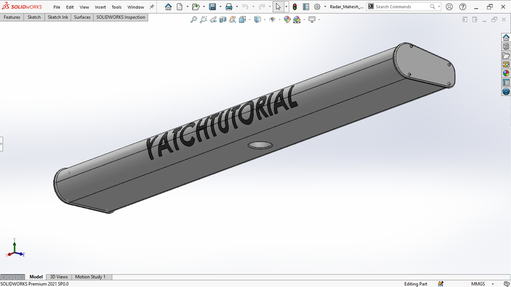
Task: Switch to the Features tab
Action: pyautogui.click(x=12, y=17)
